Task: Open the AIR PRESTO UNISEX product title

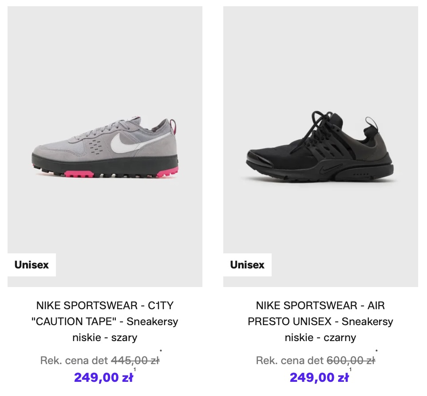Action: [x=320, y=321]
